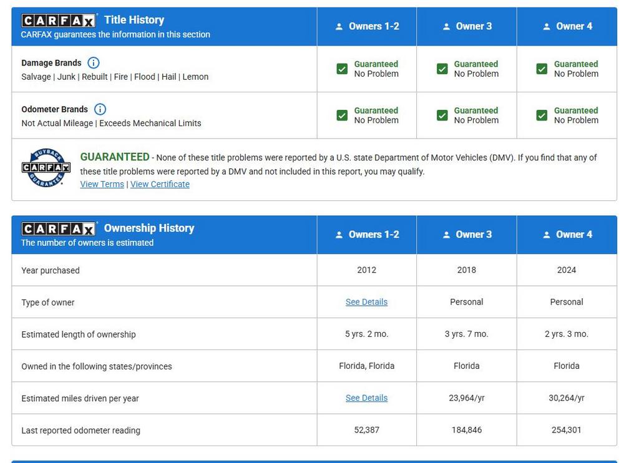This screenshot has width=639, height=463.
Task: Select Owner 4 column header in Ownership History
Action: tap(567, 235)
